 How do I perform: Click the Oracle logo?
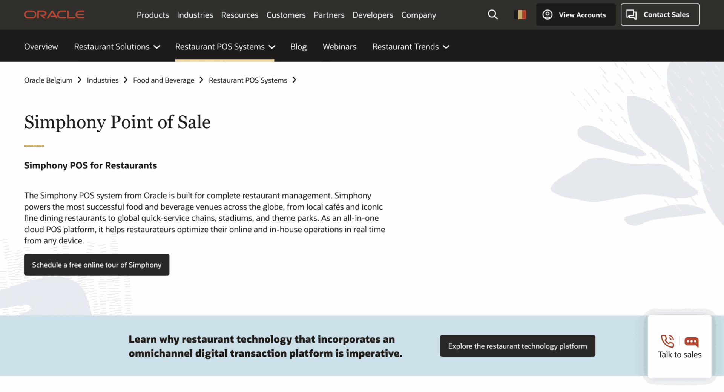(54, 15)
